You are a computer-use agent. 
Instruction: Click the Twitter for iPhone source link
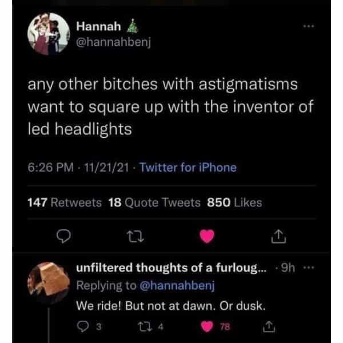click(x=188, y=167)
